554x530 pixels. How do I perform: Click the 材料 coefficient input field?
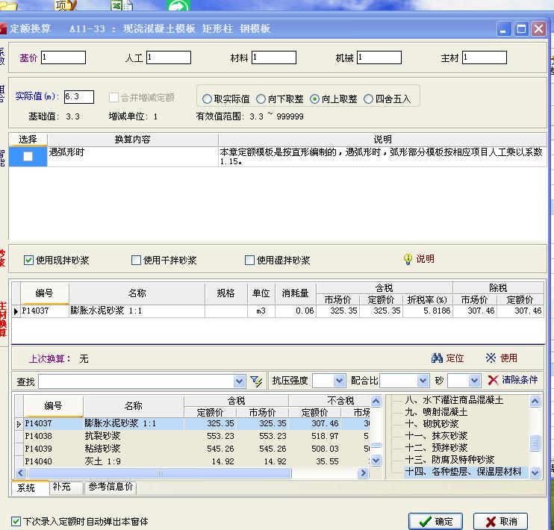pyautogui.click(x=274, y=57)
